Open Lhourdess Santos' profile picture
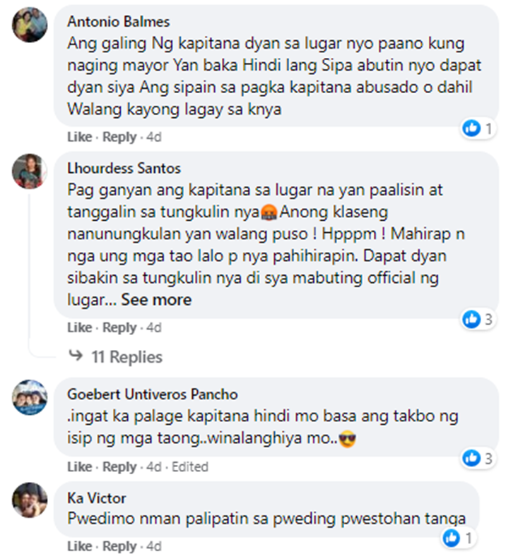 30,171
